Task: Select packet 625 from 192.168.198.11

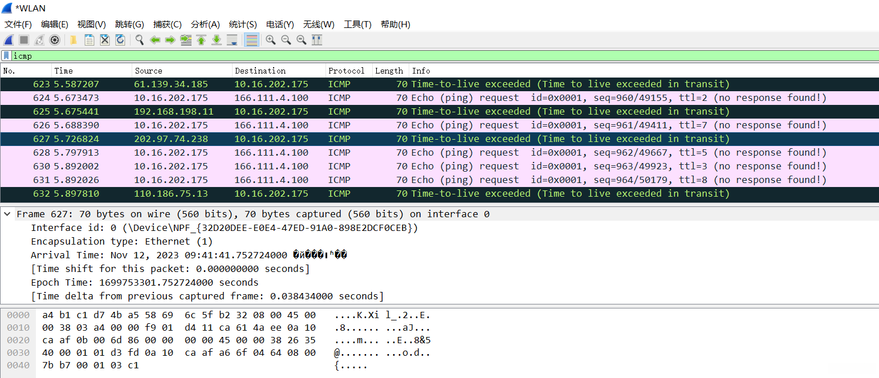Action: (x=439, y=112)
